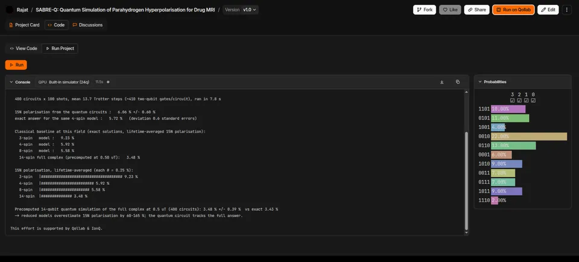Switch to the Project Card tab
579x262 pixels.
tap(24, 25)
